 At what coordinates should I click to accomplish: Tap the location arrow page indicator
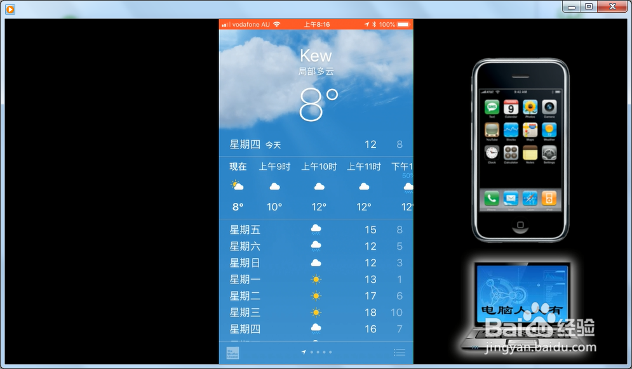click(304, 352)
